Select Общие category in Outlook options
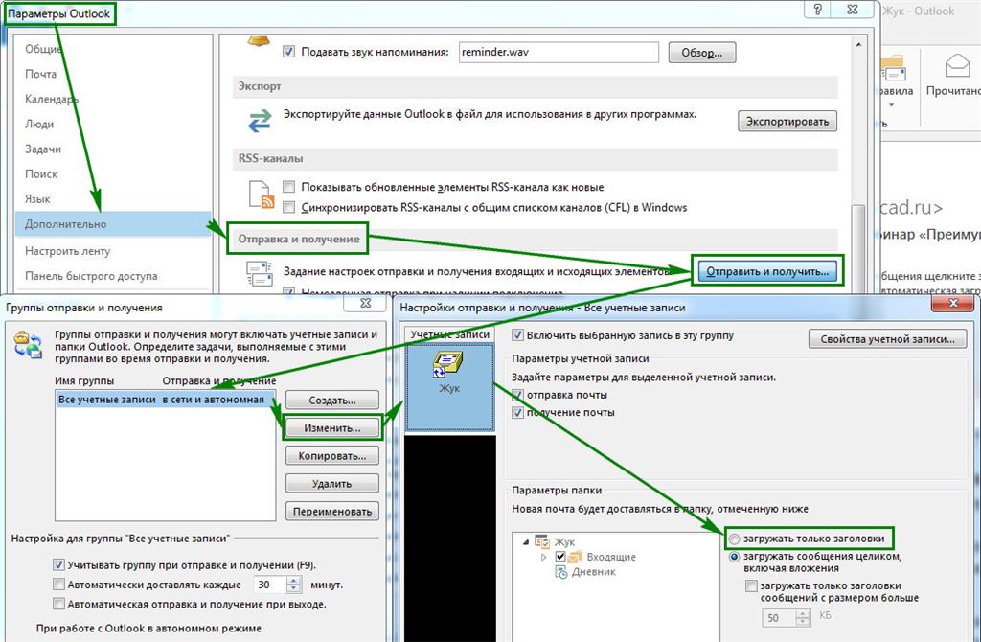The width and height of the screenshot is (981, 642). (43, 49)
